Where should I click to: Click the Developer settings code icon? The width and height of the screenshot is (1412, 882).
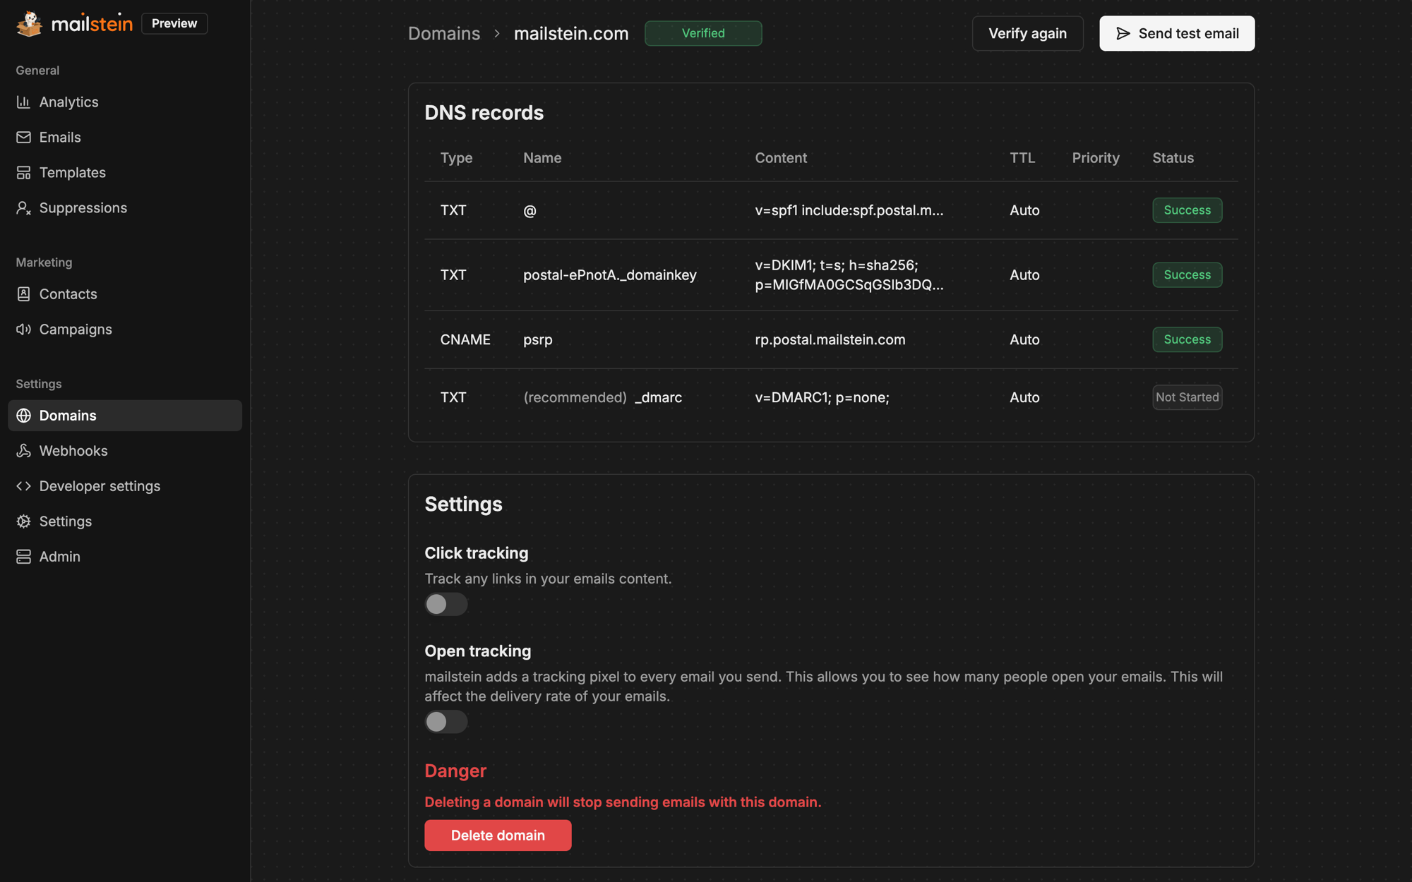[x=23, y=486]
